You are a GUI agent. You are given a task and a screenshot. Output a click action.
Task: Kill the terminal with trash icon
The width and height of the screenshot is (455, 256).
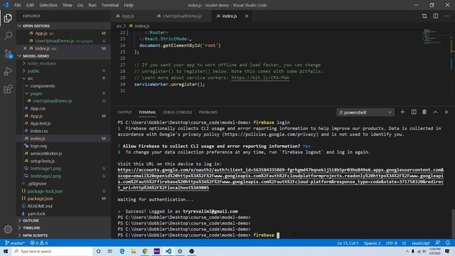[424, 112]
